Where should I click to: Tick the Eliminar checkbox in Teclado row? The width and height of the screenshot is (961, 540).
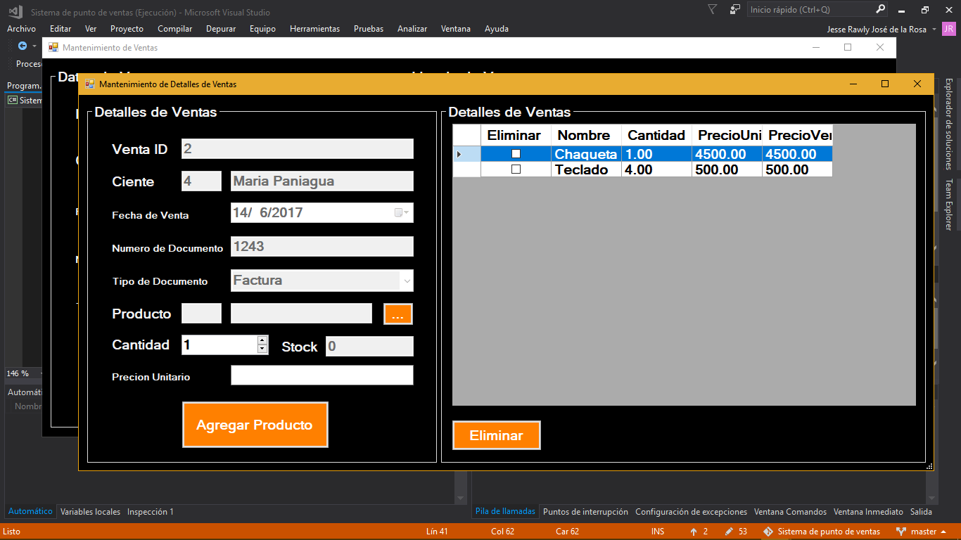click(516, 169)
